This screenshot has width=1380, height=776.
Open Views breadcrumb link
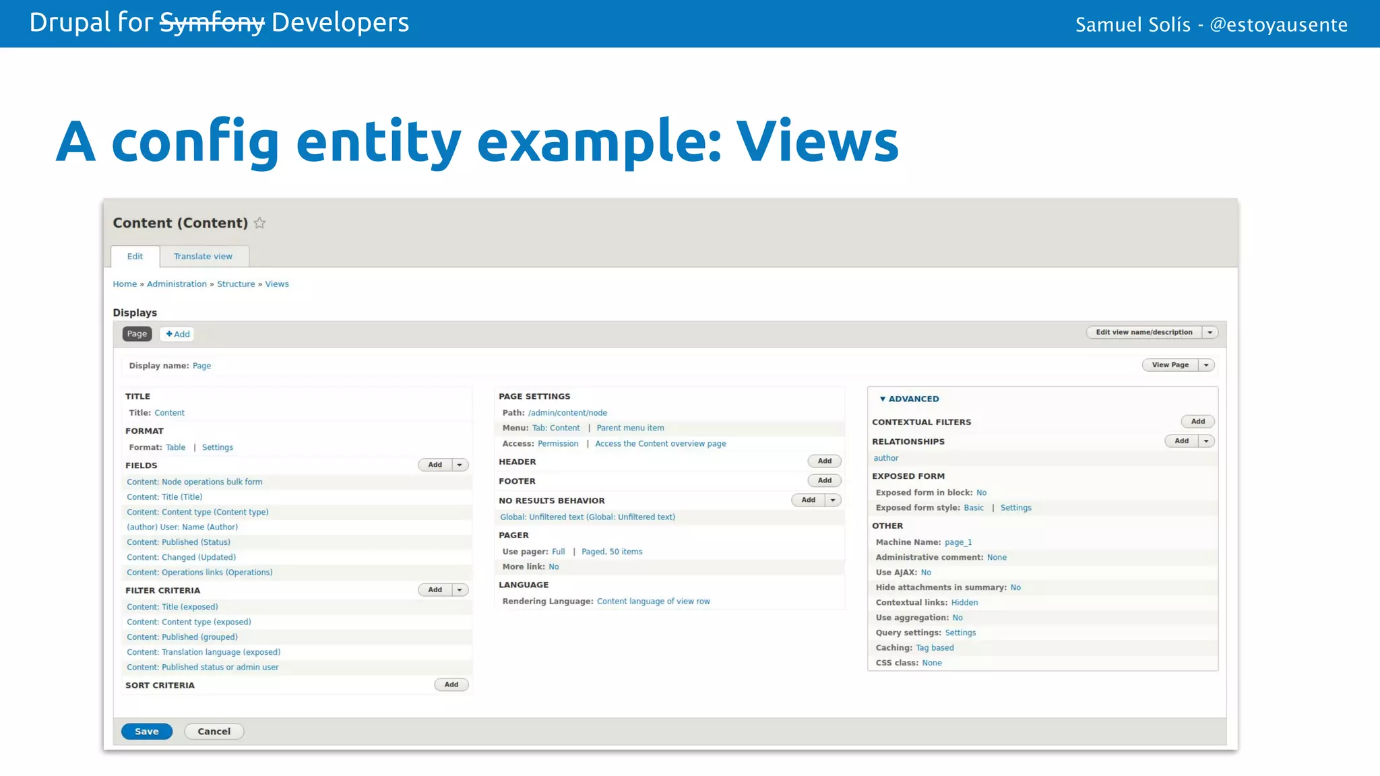(x=277, y=284)
